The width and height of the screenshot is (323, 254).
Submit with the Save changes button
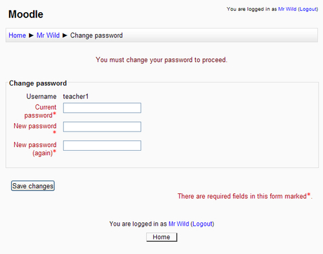pos(33,186)
